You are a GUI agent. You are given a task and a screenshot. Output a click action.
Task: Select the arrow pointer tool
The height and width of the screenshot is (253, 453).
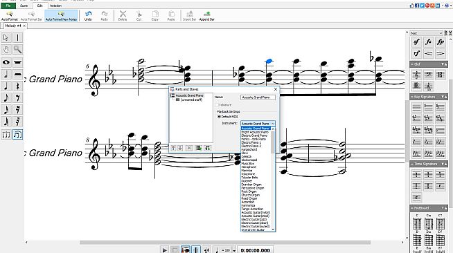(x=6, y=38)
